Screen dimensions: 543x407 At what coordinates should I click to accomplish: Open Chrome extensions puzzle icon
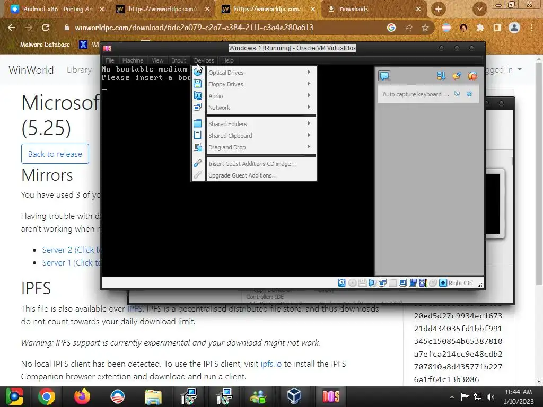[480, 28]
